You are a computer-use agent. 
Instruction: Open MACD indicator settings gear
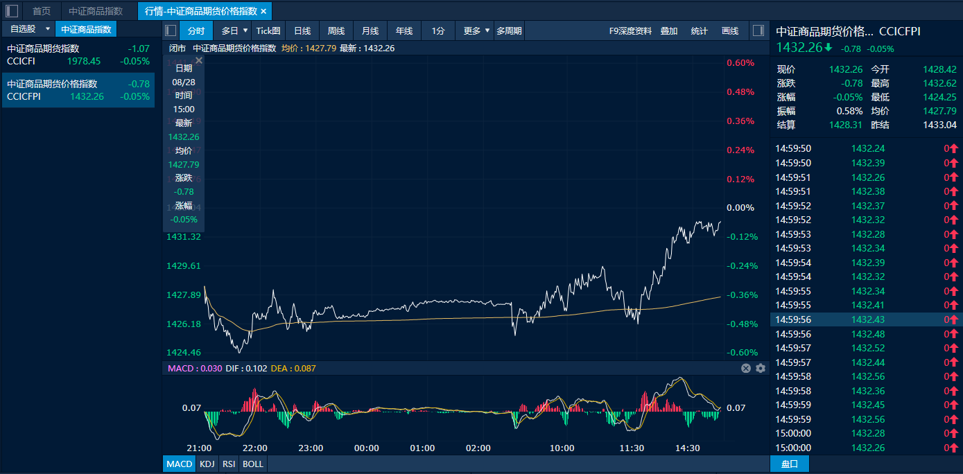click(761, 369)
